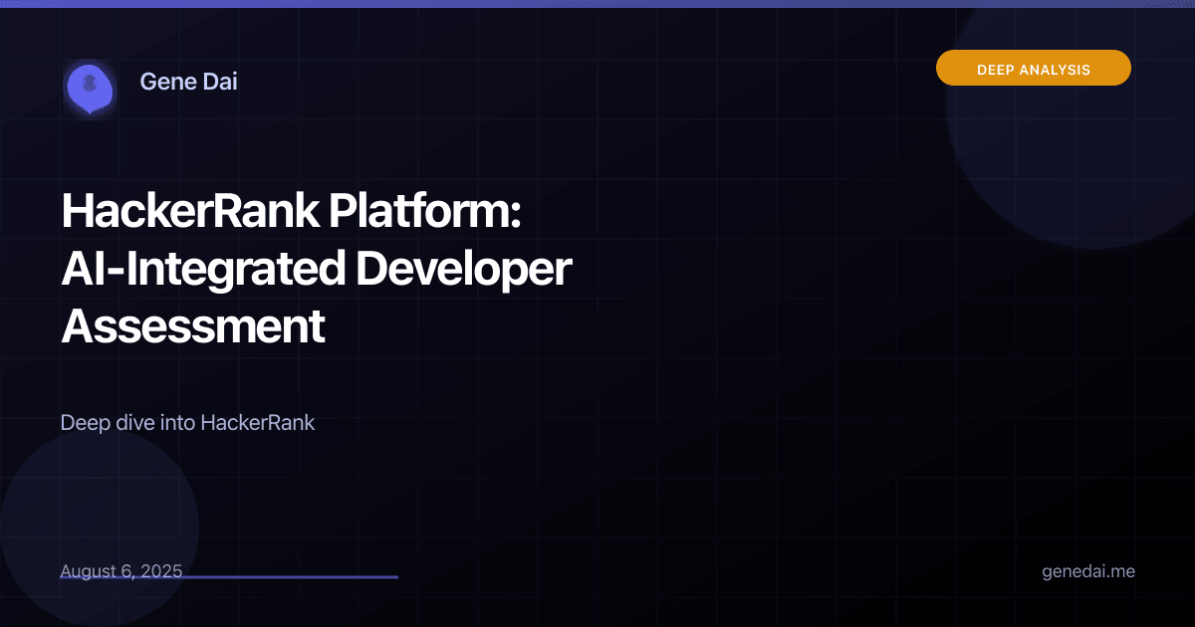
Task: Click the person silhouette inside the avatar
Action: 90,83
